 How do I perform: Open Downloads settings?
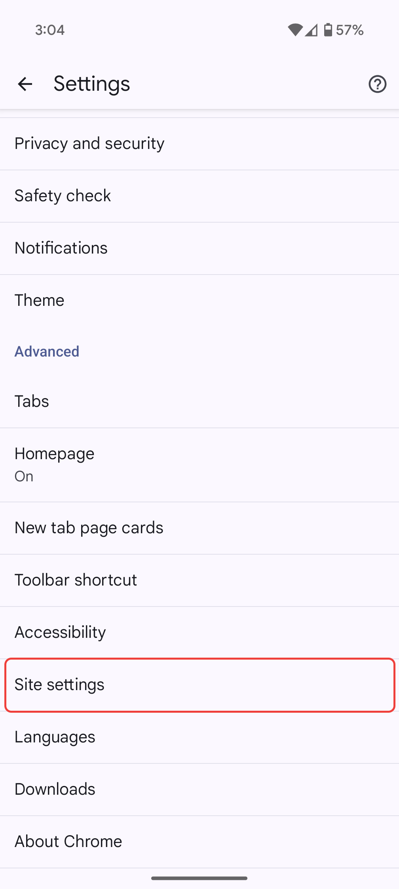point(199,789)
